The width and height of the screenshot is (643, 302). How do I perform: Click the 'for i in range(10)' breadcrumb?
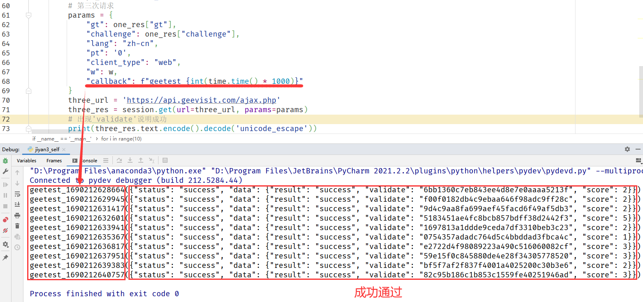121,139
